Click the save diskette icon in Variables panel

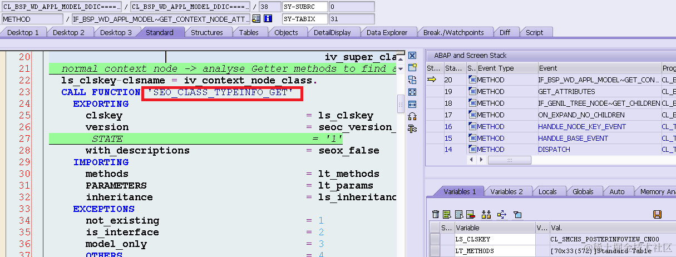(x=657, y=214)
